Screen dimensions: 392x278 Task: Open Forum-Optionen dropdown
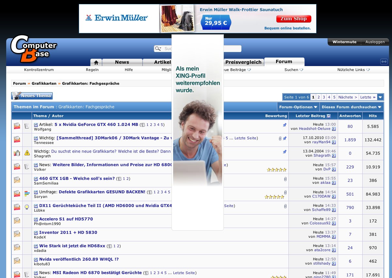point(298,107)
